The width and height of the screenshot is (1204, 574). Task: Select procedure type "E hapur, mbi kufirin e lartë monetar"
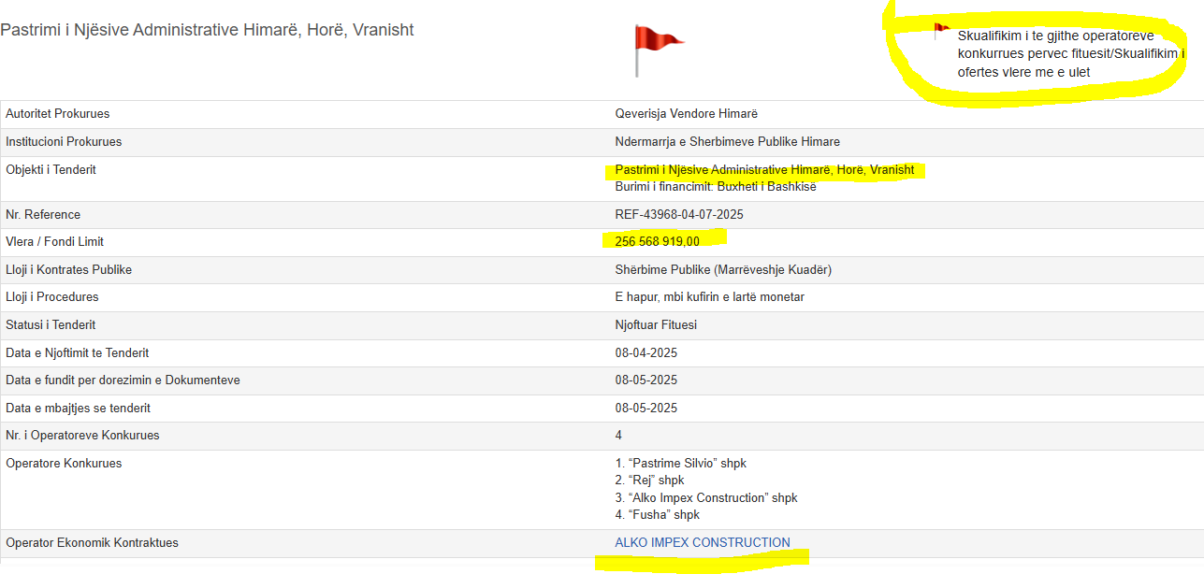point(709,296)
